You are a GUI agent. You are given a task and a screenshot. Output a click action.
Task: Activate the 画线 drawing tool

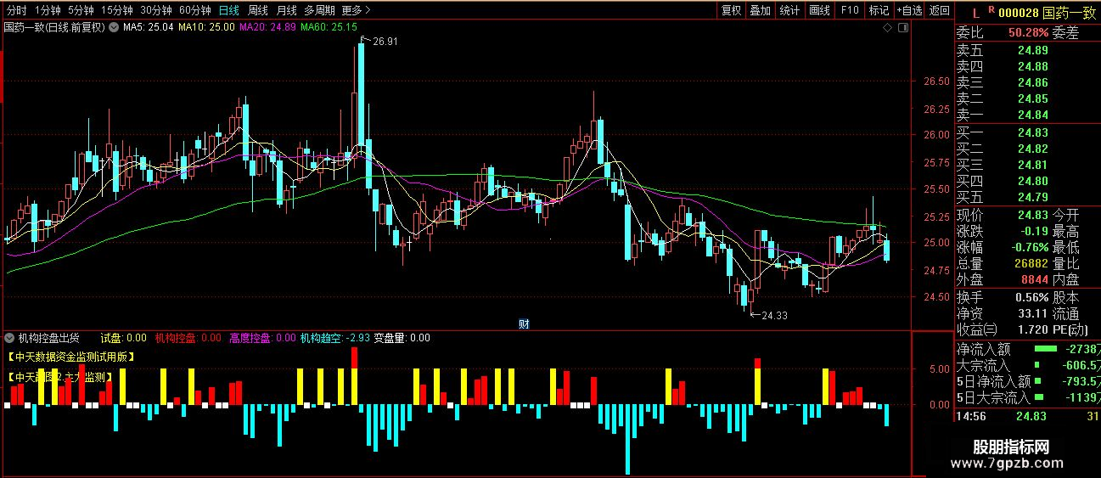(x=819, y=10)
